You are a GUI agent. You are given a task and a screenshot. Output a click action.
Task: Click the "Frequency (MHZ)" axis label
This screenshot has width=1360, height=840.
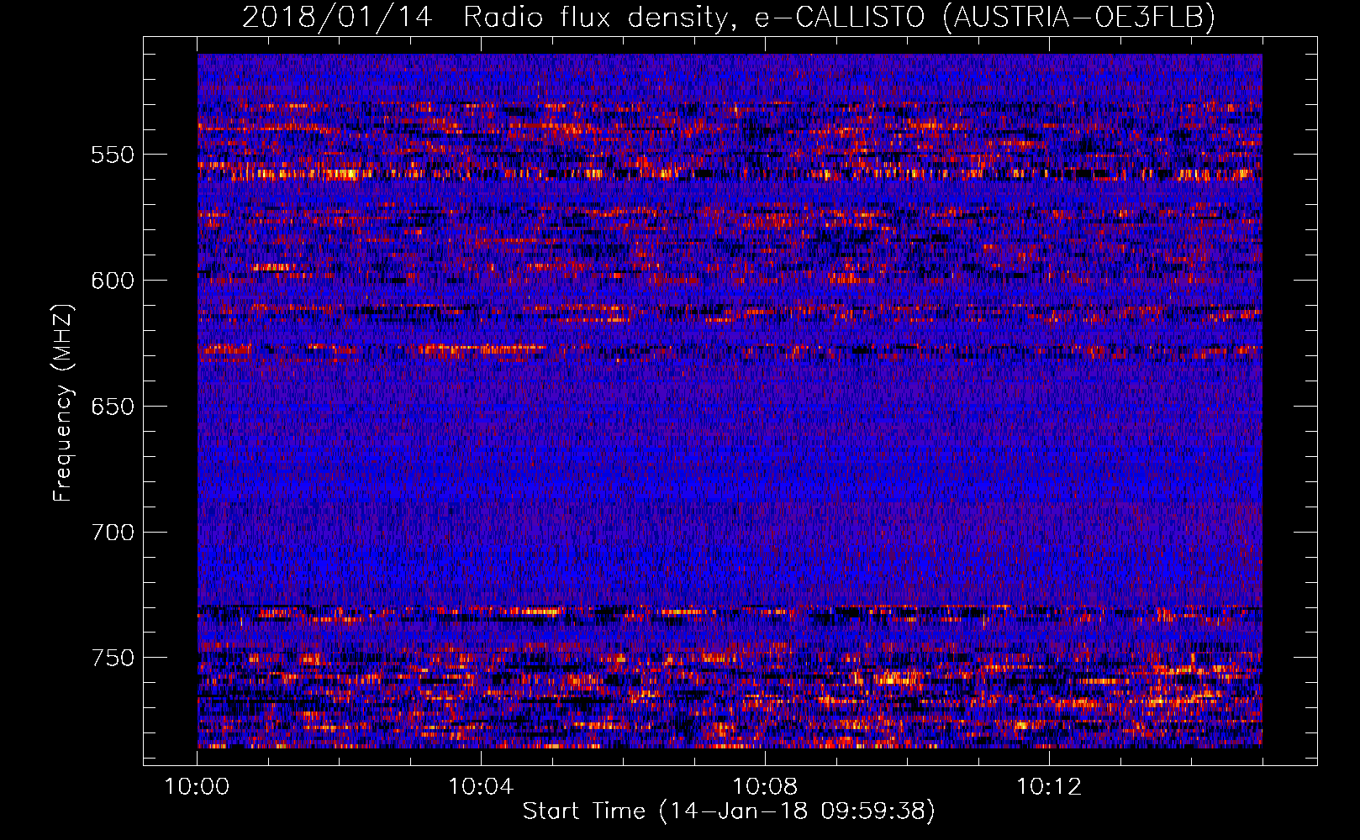point(63,403)
